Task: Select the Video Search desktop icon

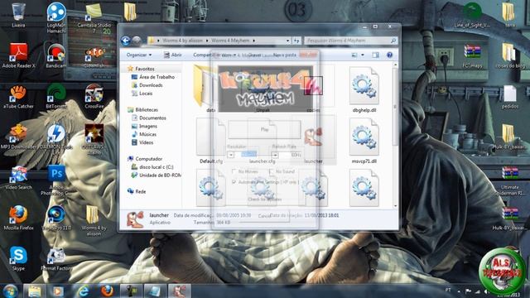Action: tap(18, 178)
